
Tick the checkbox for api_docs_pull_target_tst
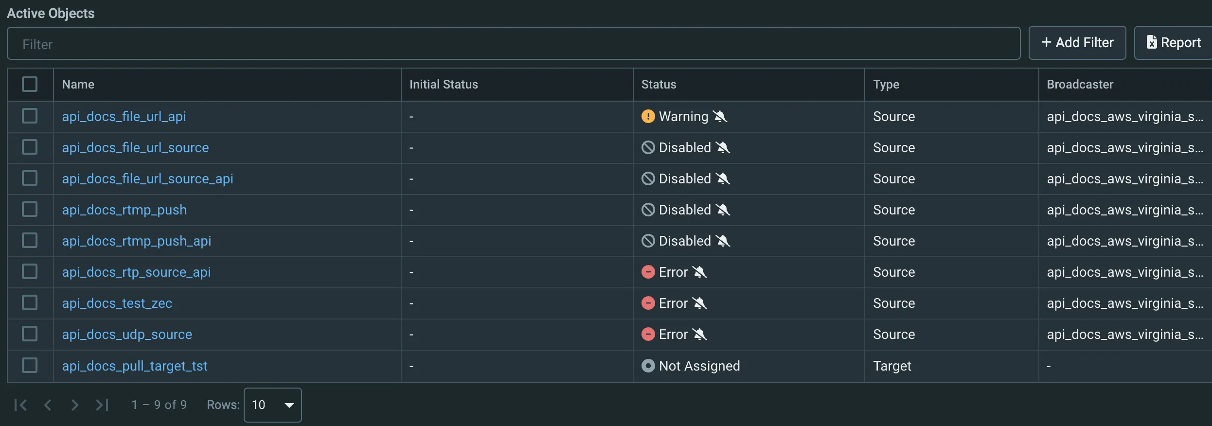30,365
